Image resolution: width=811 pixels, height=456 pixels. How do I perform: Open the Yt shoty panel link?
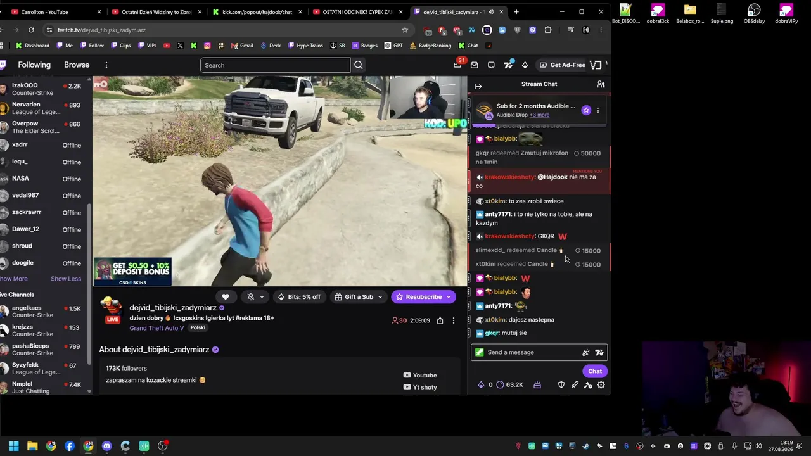click(420, 387)
